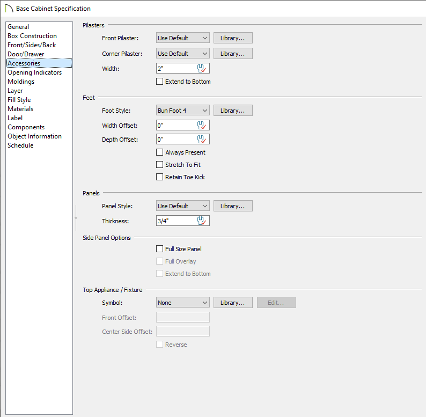Check the Full Size Panel option
The width and height of the screenshot is (426, 417).
pos(159,249)
